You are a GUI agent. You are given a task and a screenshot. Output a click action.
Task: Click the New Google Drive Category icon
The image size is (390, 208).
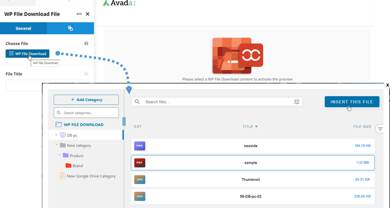[62, 176]
